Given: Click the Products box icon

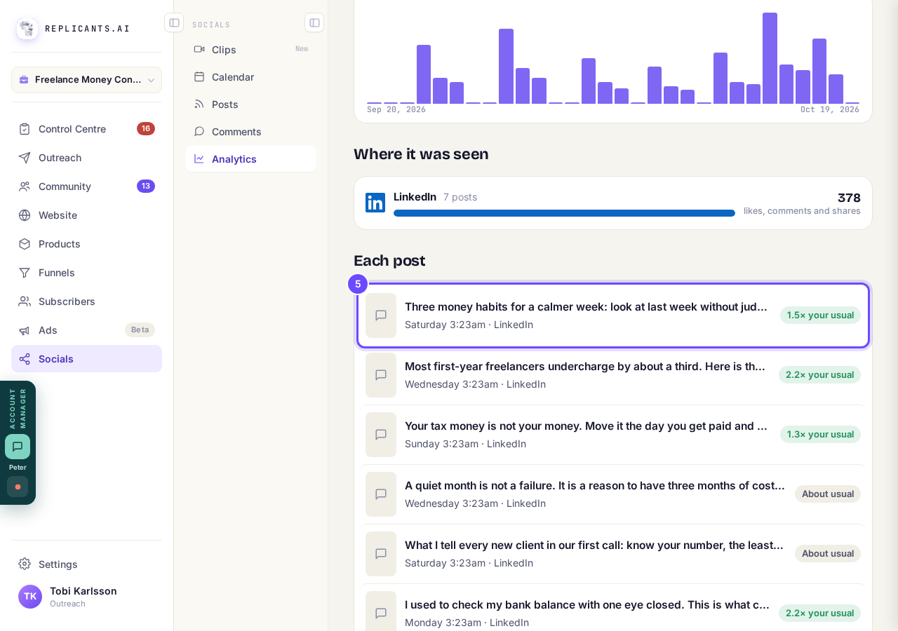Looking at the screenshot, I should click(x=25, y=244).
